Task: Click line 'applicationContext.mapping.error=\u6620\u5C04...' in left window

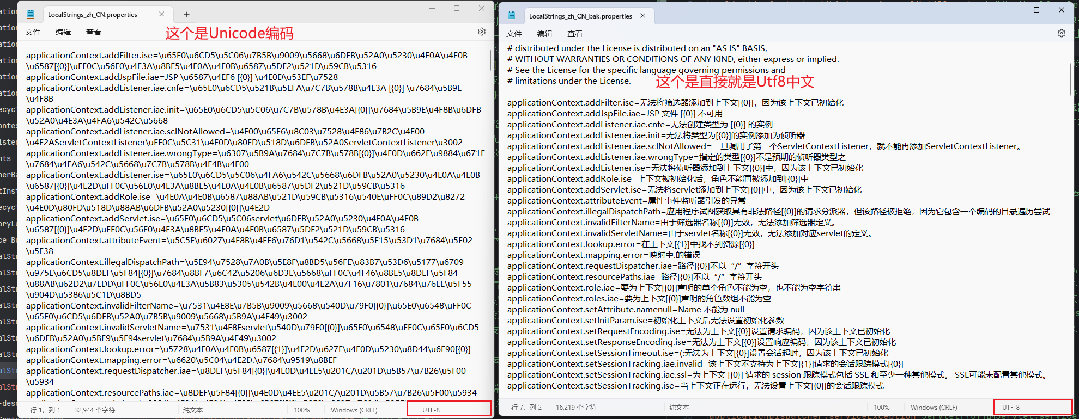Action: (x=181, y=360)
